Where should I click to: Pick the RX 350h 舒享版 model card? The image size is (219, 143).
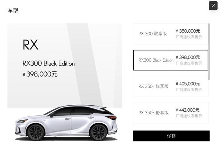[171, 113]
